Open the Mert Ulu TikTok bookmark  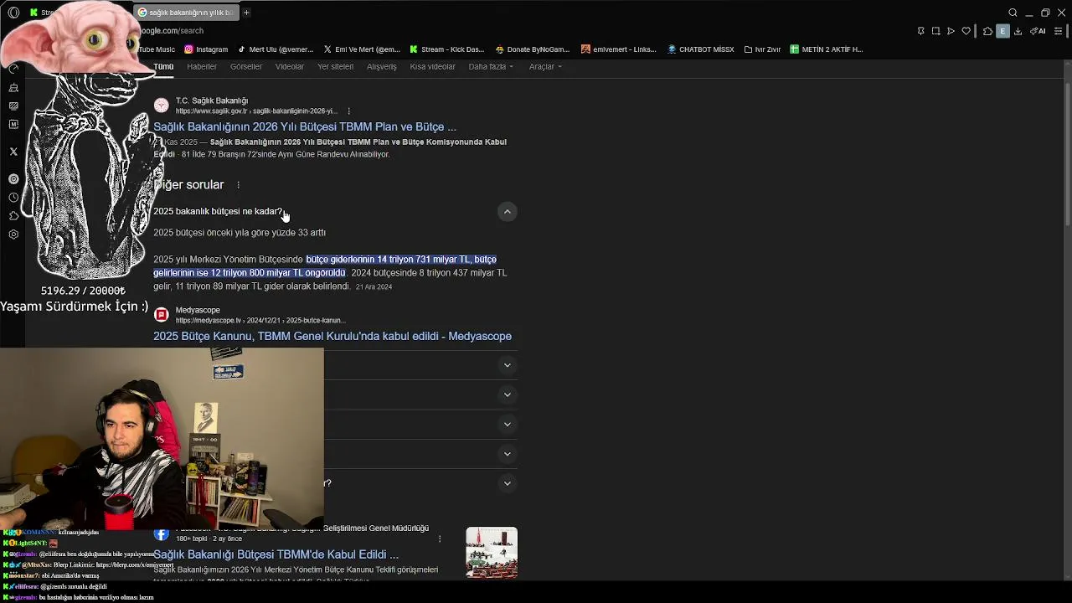(275, 49)
